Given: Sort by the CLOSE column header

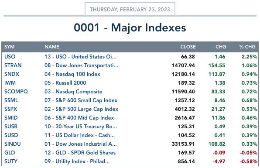Looking at the screenshot, I should point(188,47).
